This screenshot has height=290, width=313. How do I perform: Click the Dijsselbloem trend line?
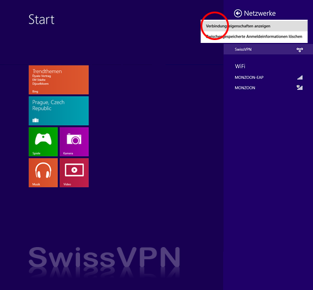[x=41, y=84]
